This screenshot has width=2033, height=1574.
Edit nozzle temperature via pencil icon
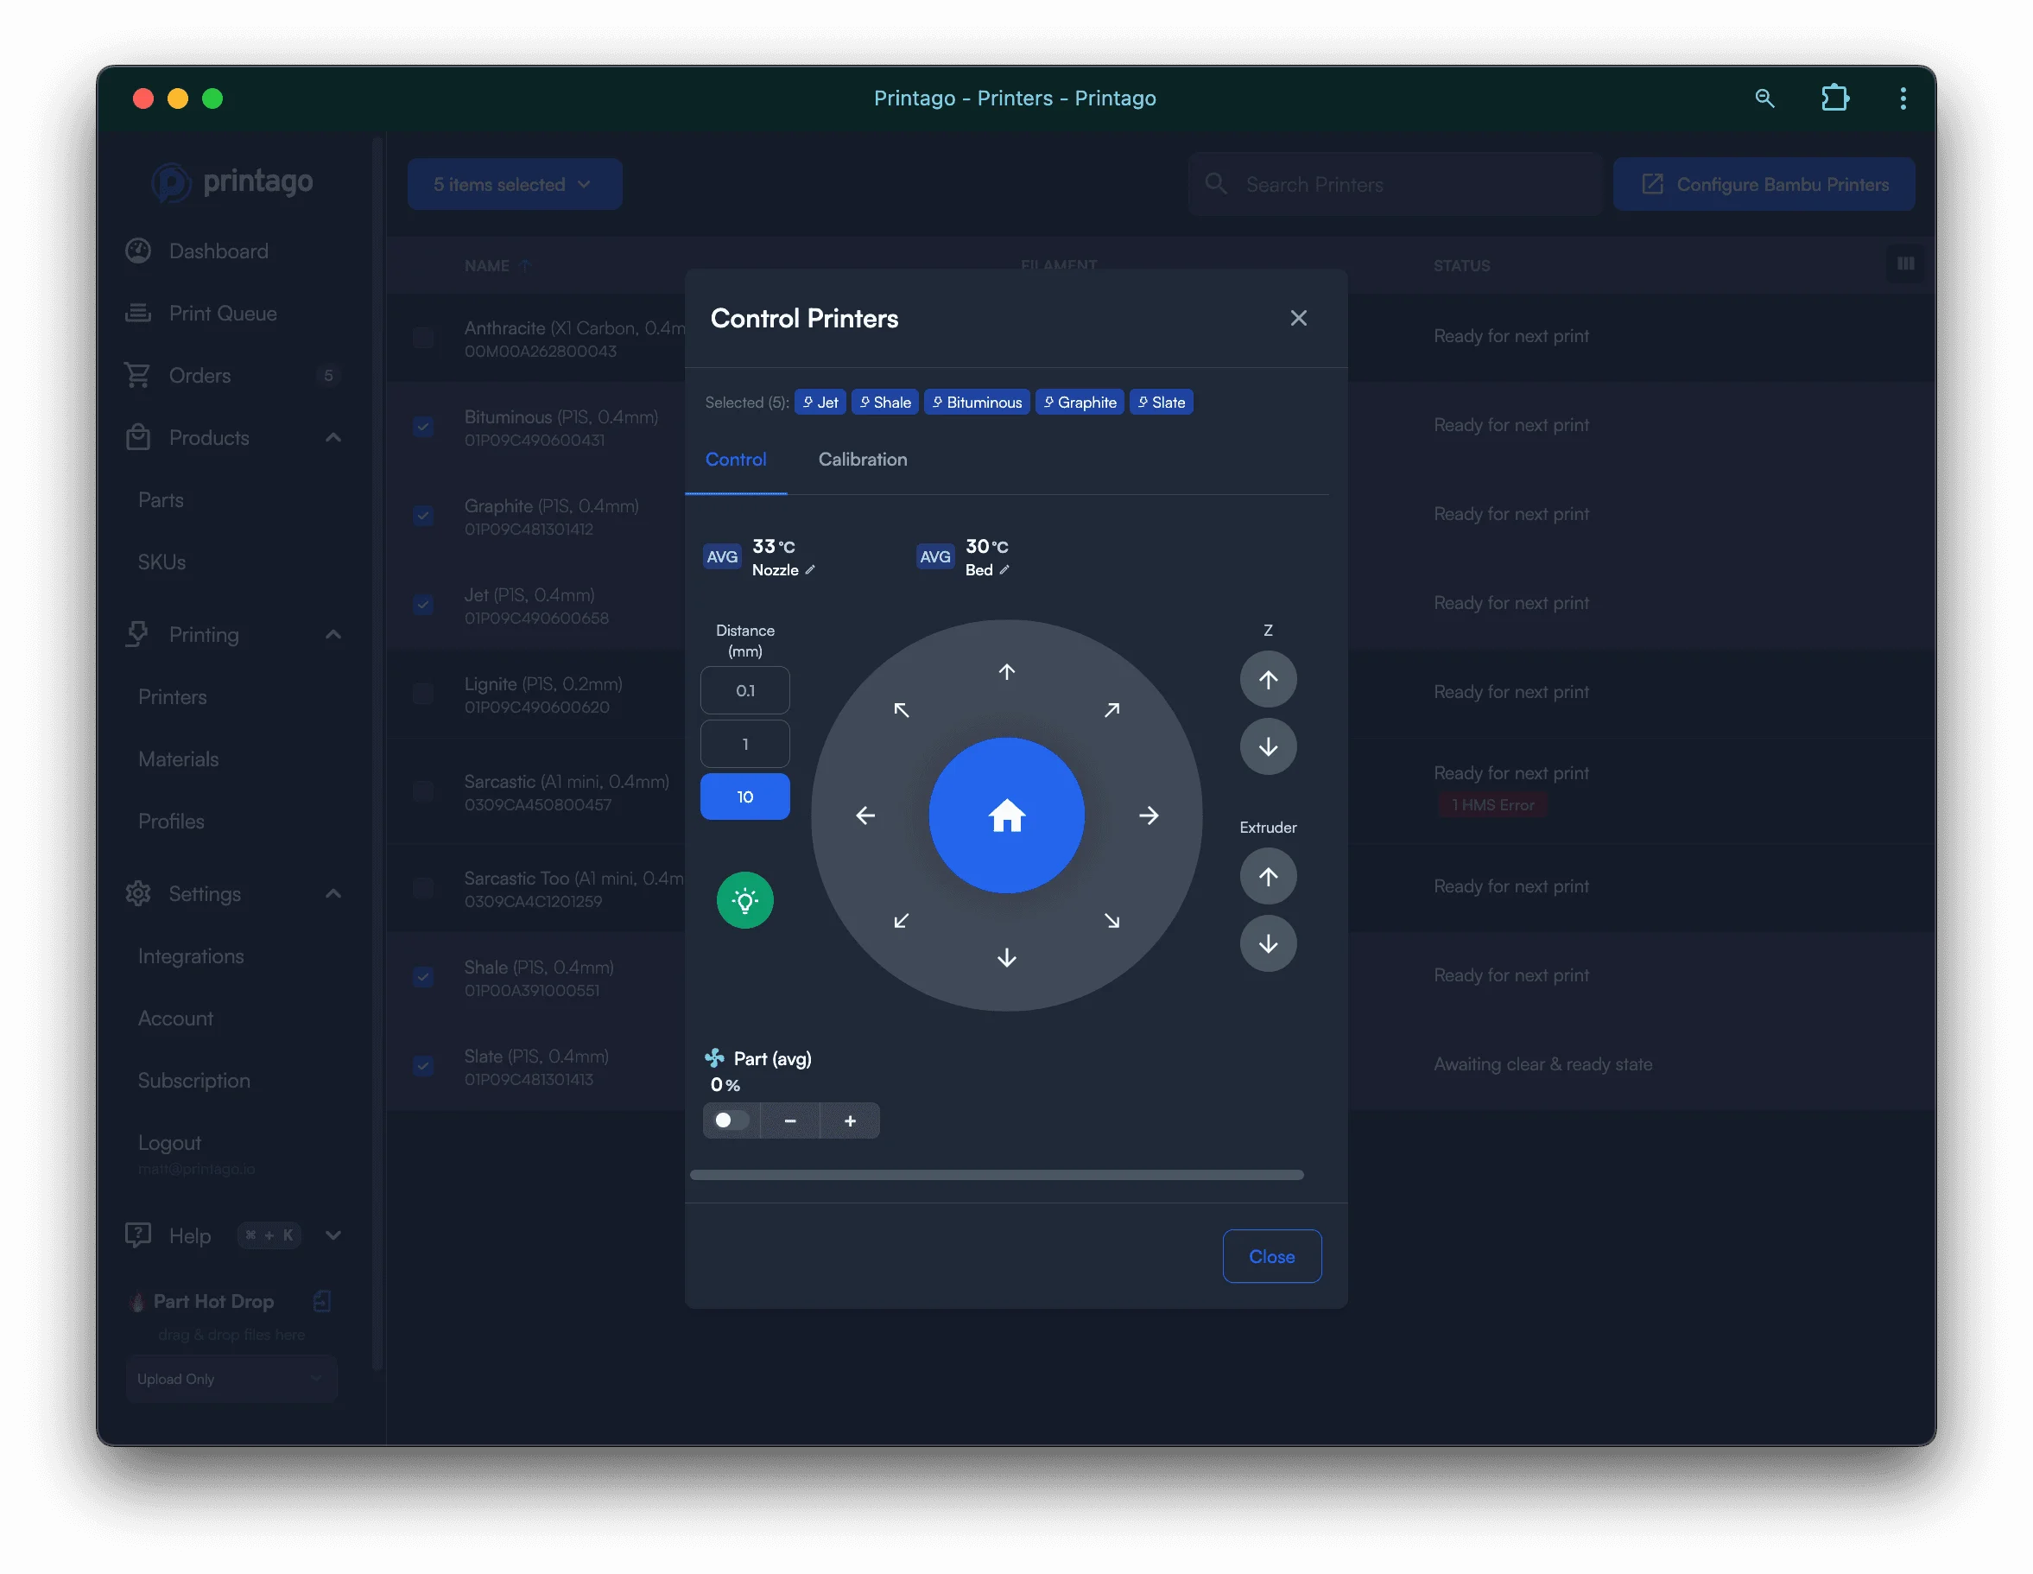[810, 570]
